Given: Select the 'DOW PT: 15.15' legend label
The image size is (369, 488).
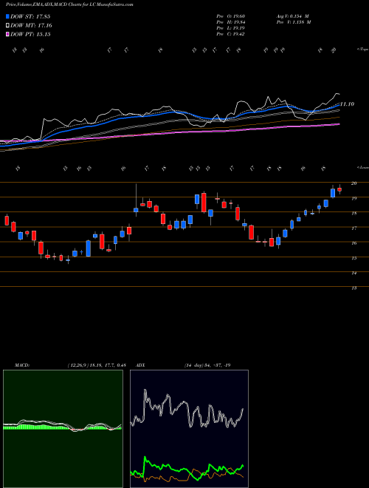Looking at the screenshot, I should coord(30,35).
